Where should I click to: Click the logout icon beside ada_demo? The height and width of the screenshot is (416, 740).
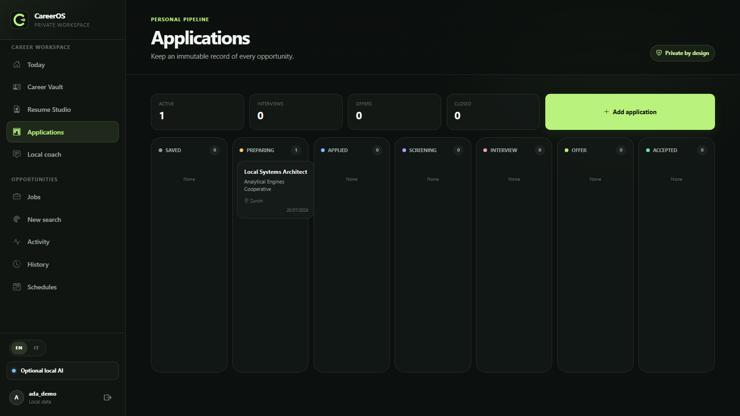click(108, 398)
